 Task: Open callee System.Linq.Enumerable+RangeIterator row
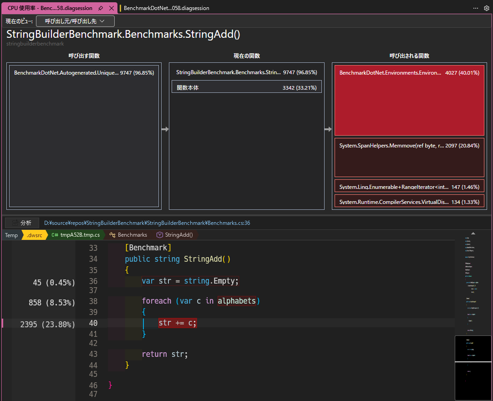(x=409, y=185)
